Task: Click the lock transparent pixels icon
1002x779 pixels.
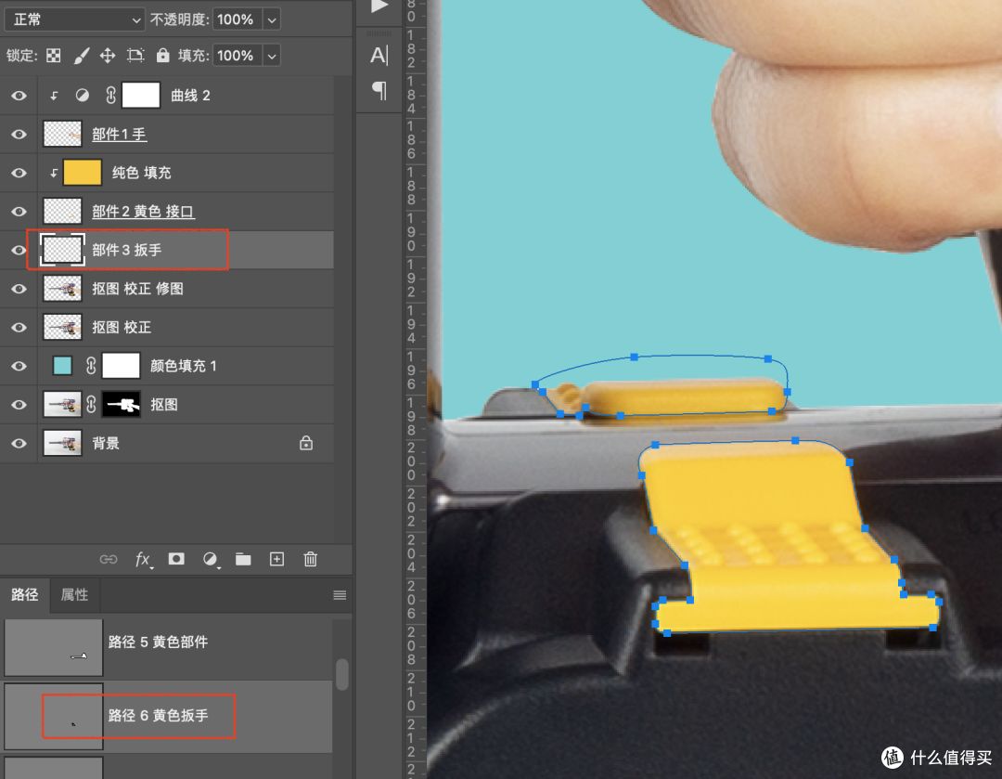Action: [54, 56]
